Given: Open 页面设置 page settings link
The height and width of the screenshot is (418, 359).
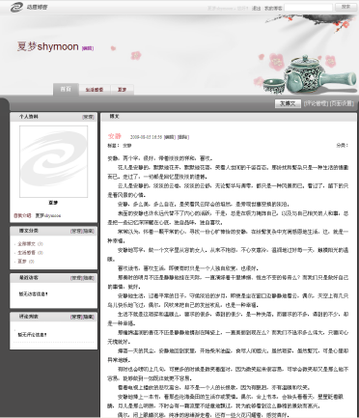Looking at the screenshot, I should click(x=342, y=103).
